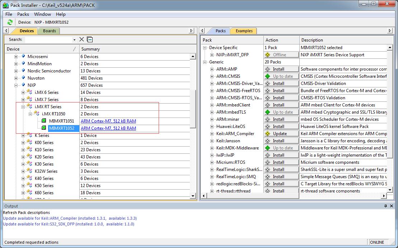Open the Help menu
The image size is (398, 248).
(61, 14)
